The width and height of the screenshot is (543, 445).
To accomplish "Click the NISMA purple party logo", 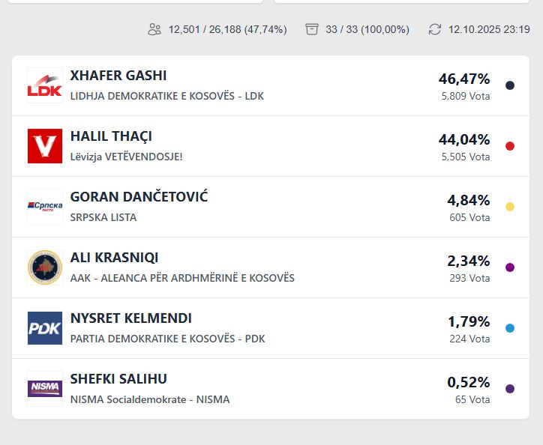I will tap(45, 389).
